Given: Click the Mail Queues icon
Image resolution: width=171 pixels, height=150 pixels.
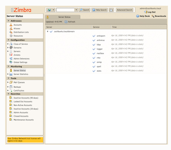Looking at the screenshot, I should click(11, 82).
